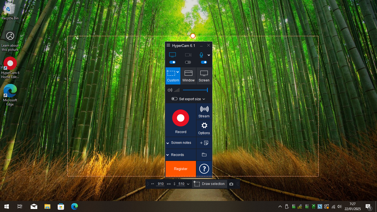Minimize the HyperCam window

tap(201, 46)
